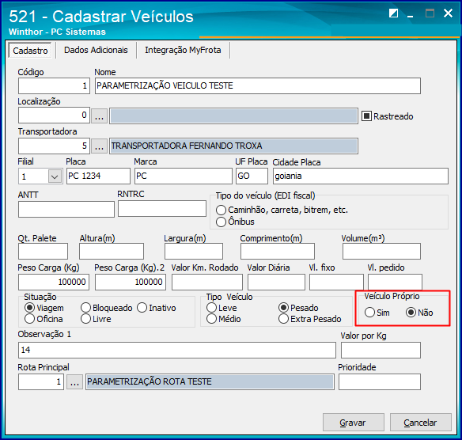The height and width of the screenshot is (440, 462).
Task: Click the PARAMETRIZAÇÃO ROTA TESTE description field
Action: point(210,381)
